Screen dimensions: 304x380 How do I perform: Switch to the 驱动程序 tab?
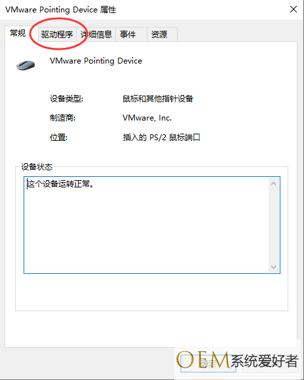57,35
